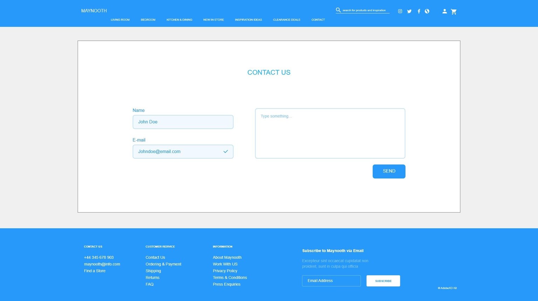Screen dimensions: 538x301
Task: Open the user account icon
Action: coord(444,11)
